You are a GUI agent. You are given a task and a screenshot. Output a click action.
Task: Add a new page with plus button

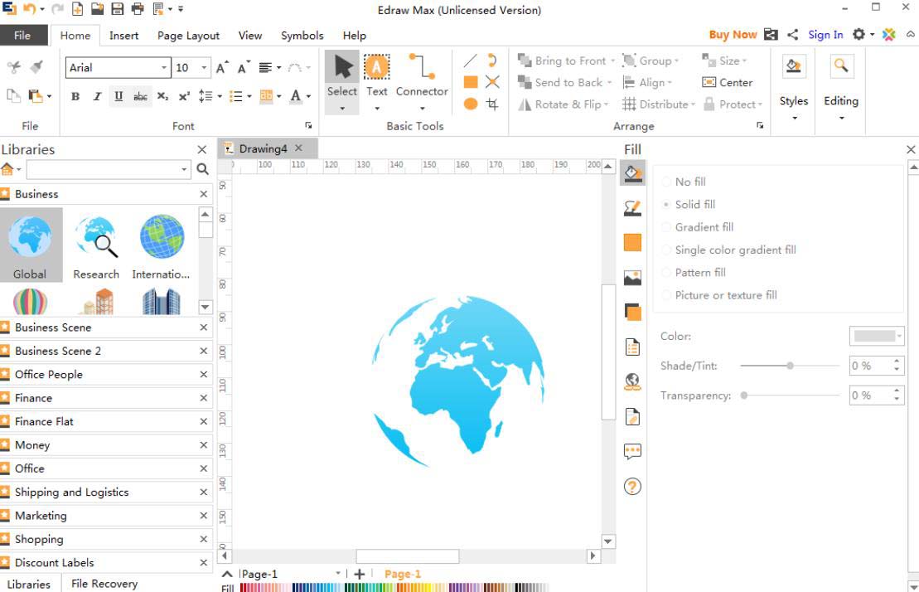360,575
